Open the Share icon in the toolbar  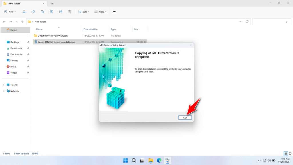[x=60, y=11]
